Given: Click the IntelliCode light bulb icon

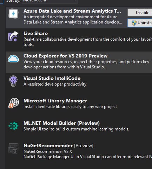Looking at the screenshot, I should (x=13, y=81).
